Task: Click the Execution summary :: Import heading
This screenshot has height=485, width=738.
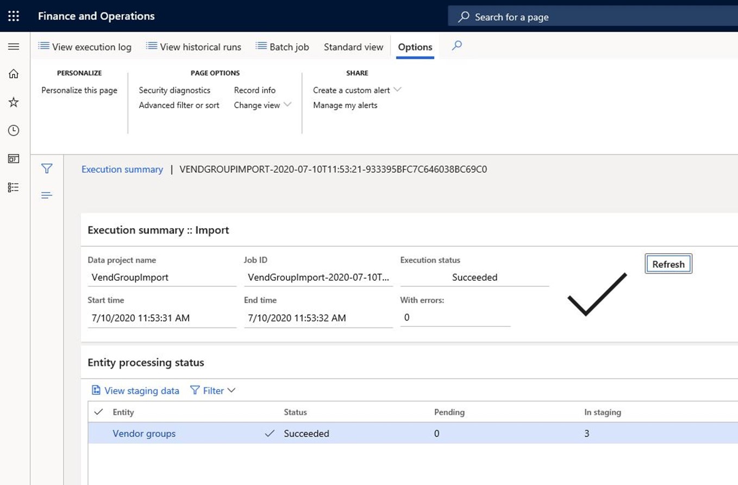Action: coord(158,230)
